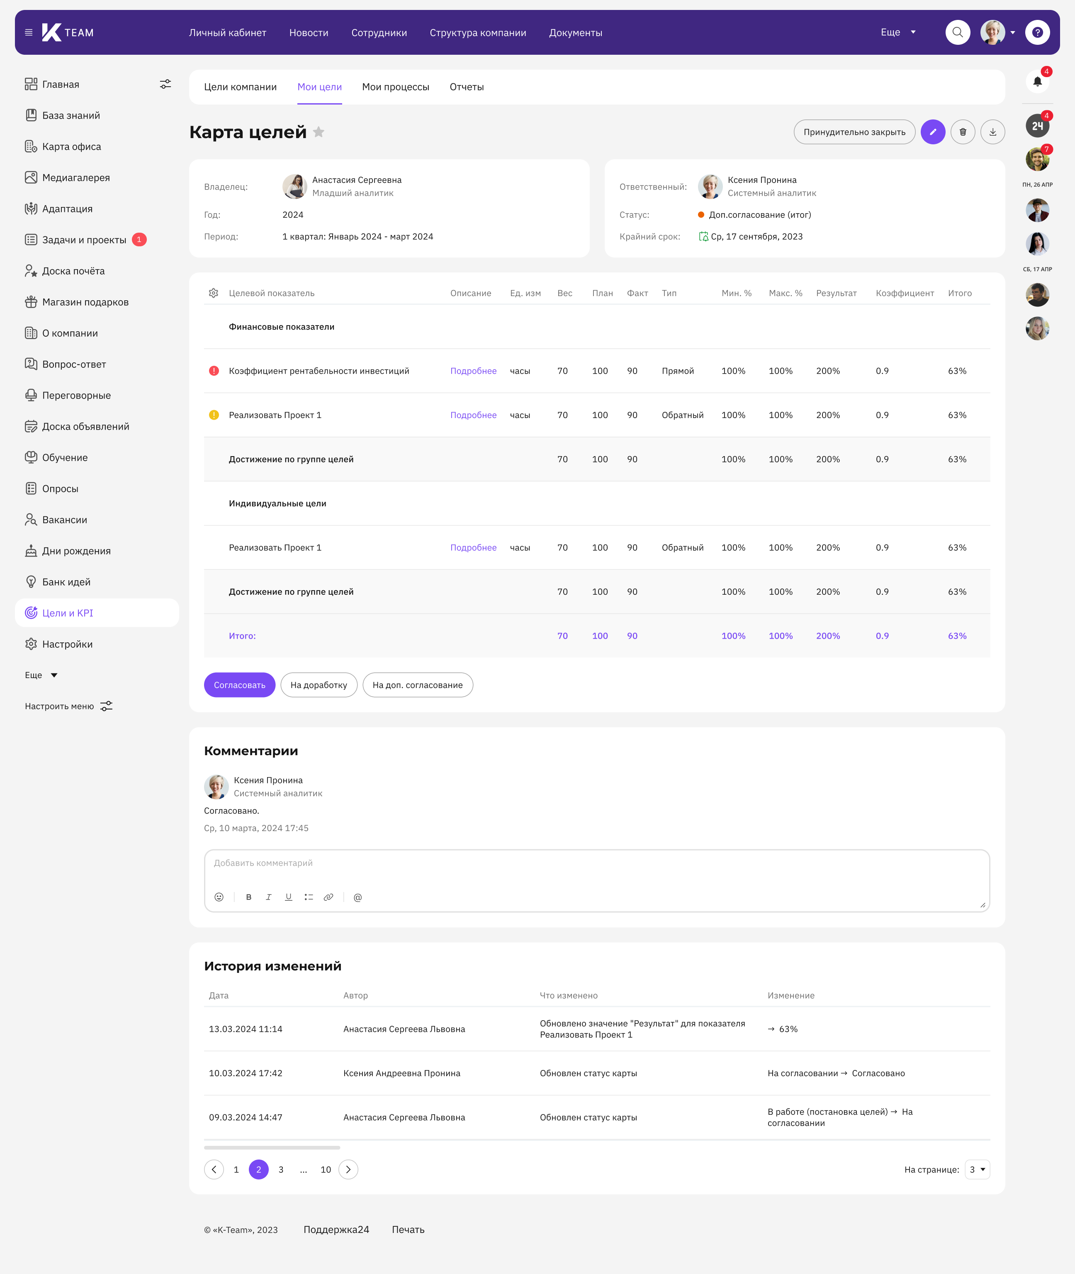The width and height of the screenshot is (1075, 1274).
Task: Open Цели компании tab
Action: point(240,87)
